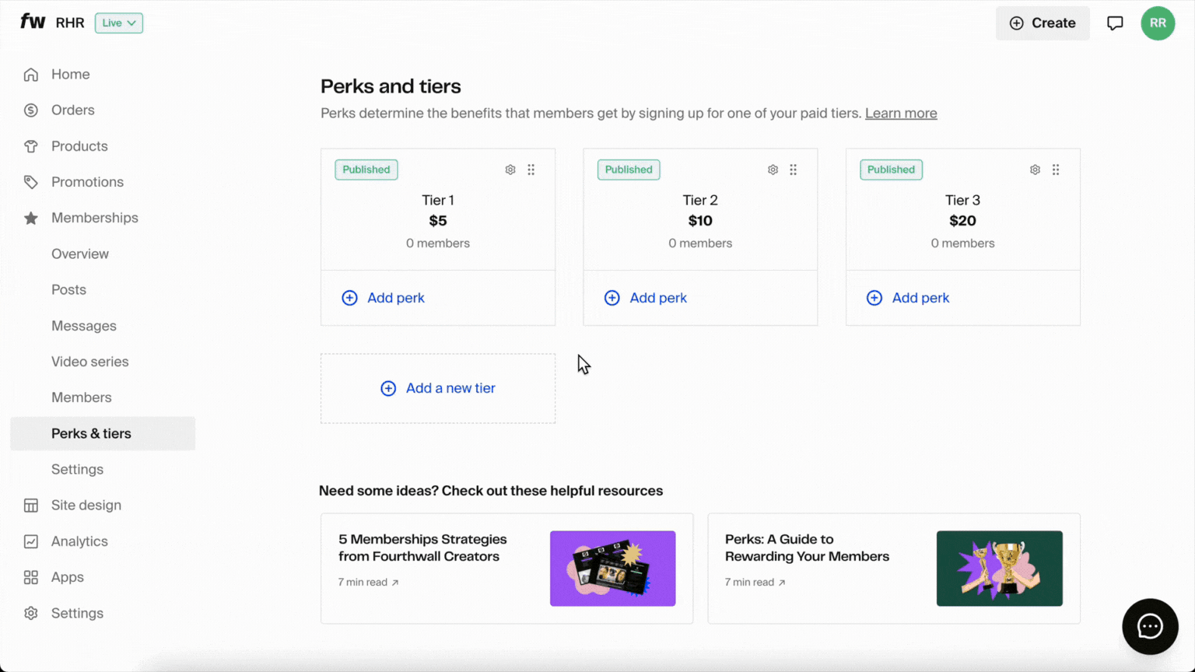Select the Memberships star icon
1195x672 pixels.
tap(31, 218)
